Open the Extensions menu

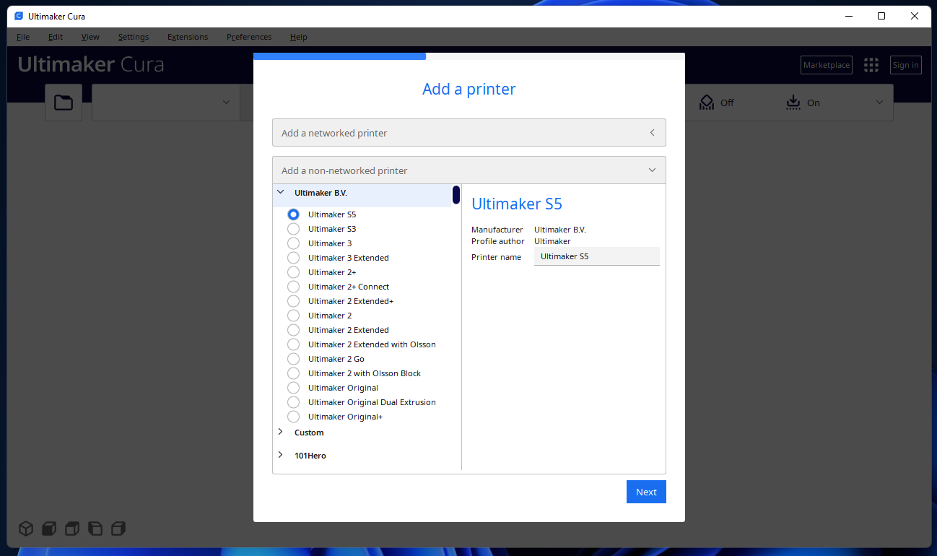point(188,37)
